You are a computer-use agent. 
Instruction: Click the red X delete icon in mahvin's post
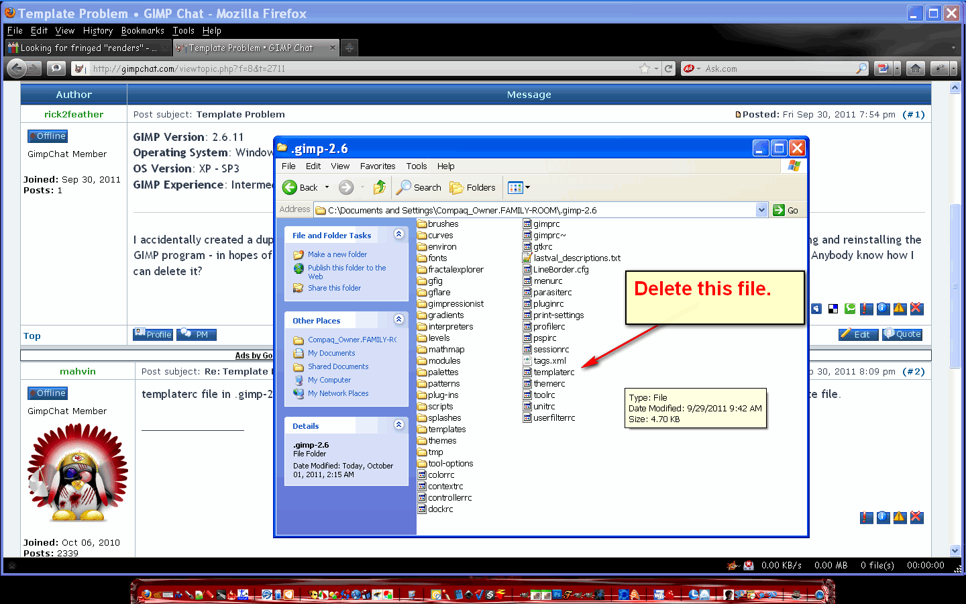pos(916,517)
